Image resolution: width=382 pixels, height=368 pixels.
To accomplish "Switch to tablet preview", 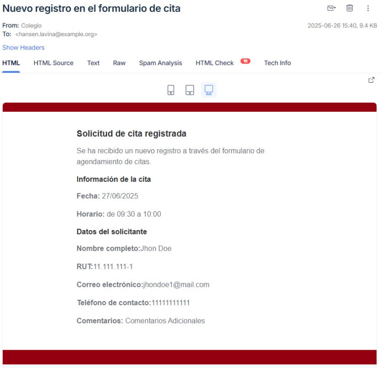I will [x=190, y=90].
